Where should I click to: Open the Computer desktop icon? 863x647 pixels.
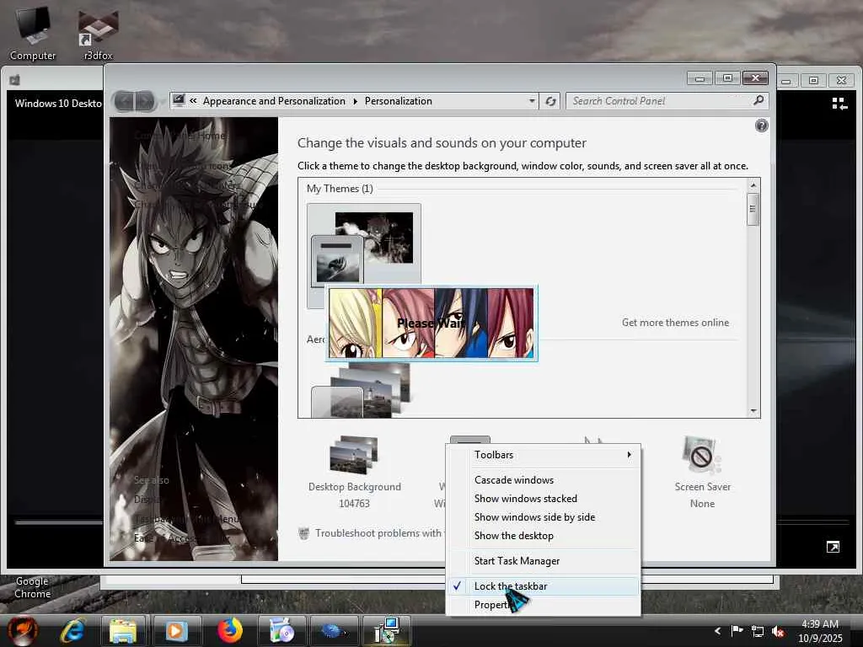pos(33,33)
